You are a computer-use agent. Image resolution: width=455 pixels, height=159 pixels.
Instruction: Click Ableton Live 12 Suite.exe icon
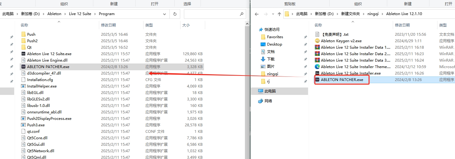click(23, 54)
